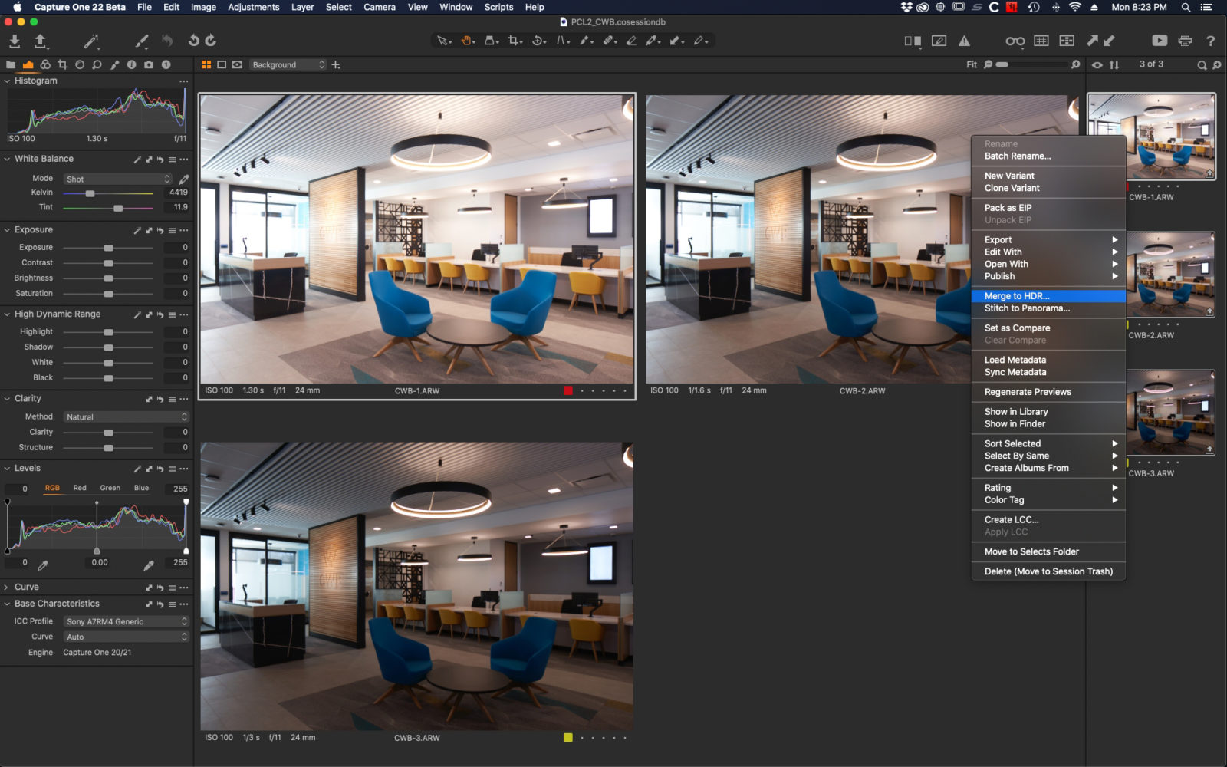Toggle the exposure warning overlay
This screenshot has height=767, width=1227.
click(x=965, y=41)
